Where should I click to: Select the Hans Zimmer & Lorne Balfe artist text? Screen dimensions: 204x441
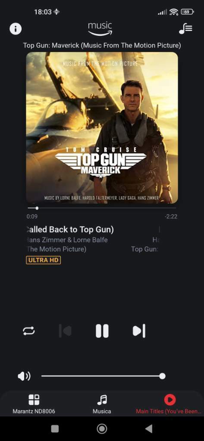pos(67,240)
